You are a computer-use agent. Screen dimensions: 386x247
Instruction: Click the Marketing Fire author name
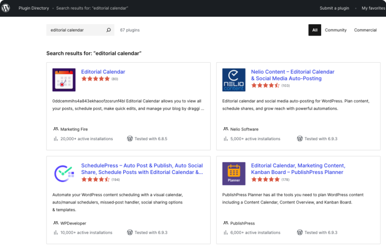(74, 129)
